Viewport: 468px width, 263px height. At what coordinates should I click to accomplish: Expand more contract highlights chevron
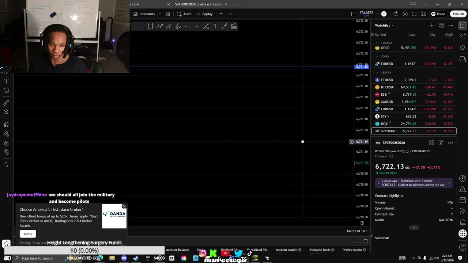tap(414, 228)
